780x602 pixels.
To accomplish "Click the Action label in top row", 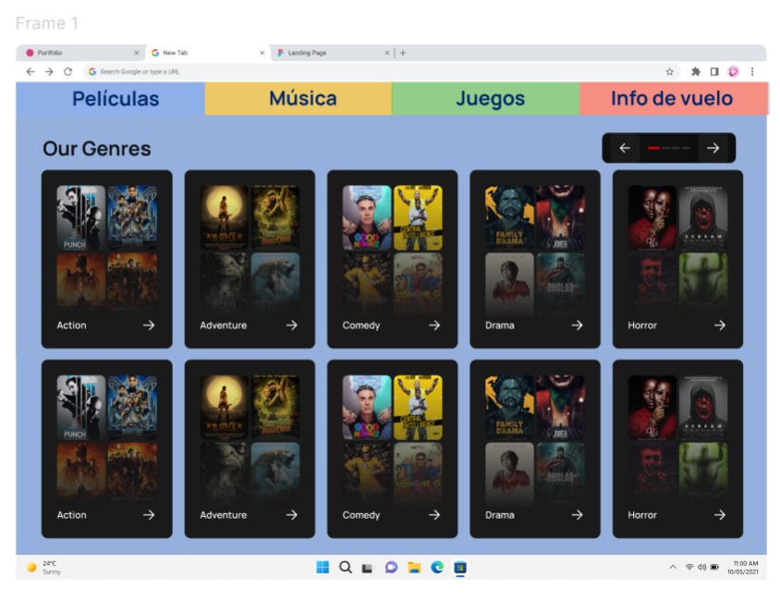I will pyautogui.click(x=72, y=326).
